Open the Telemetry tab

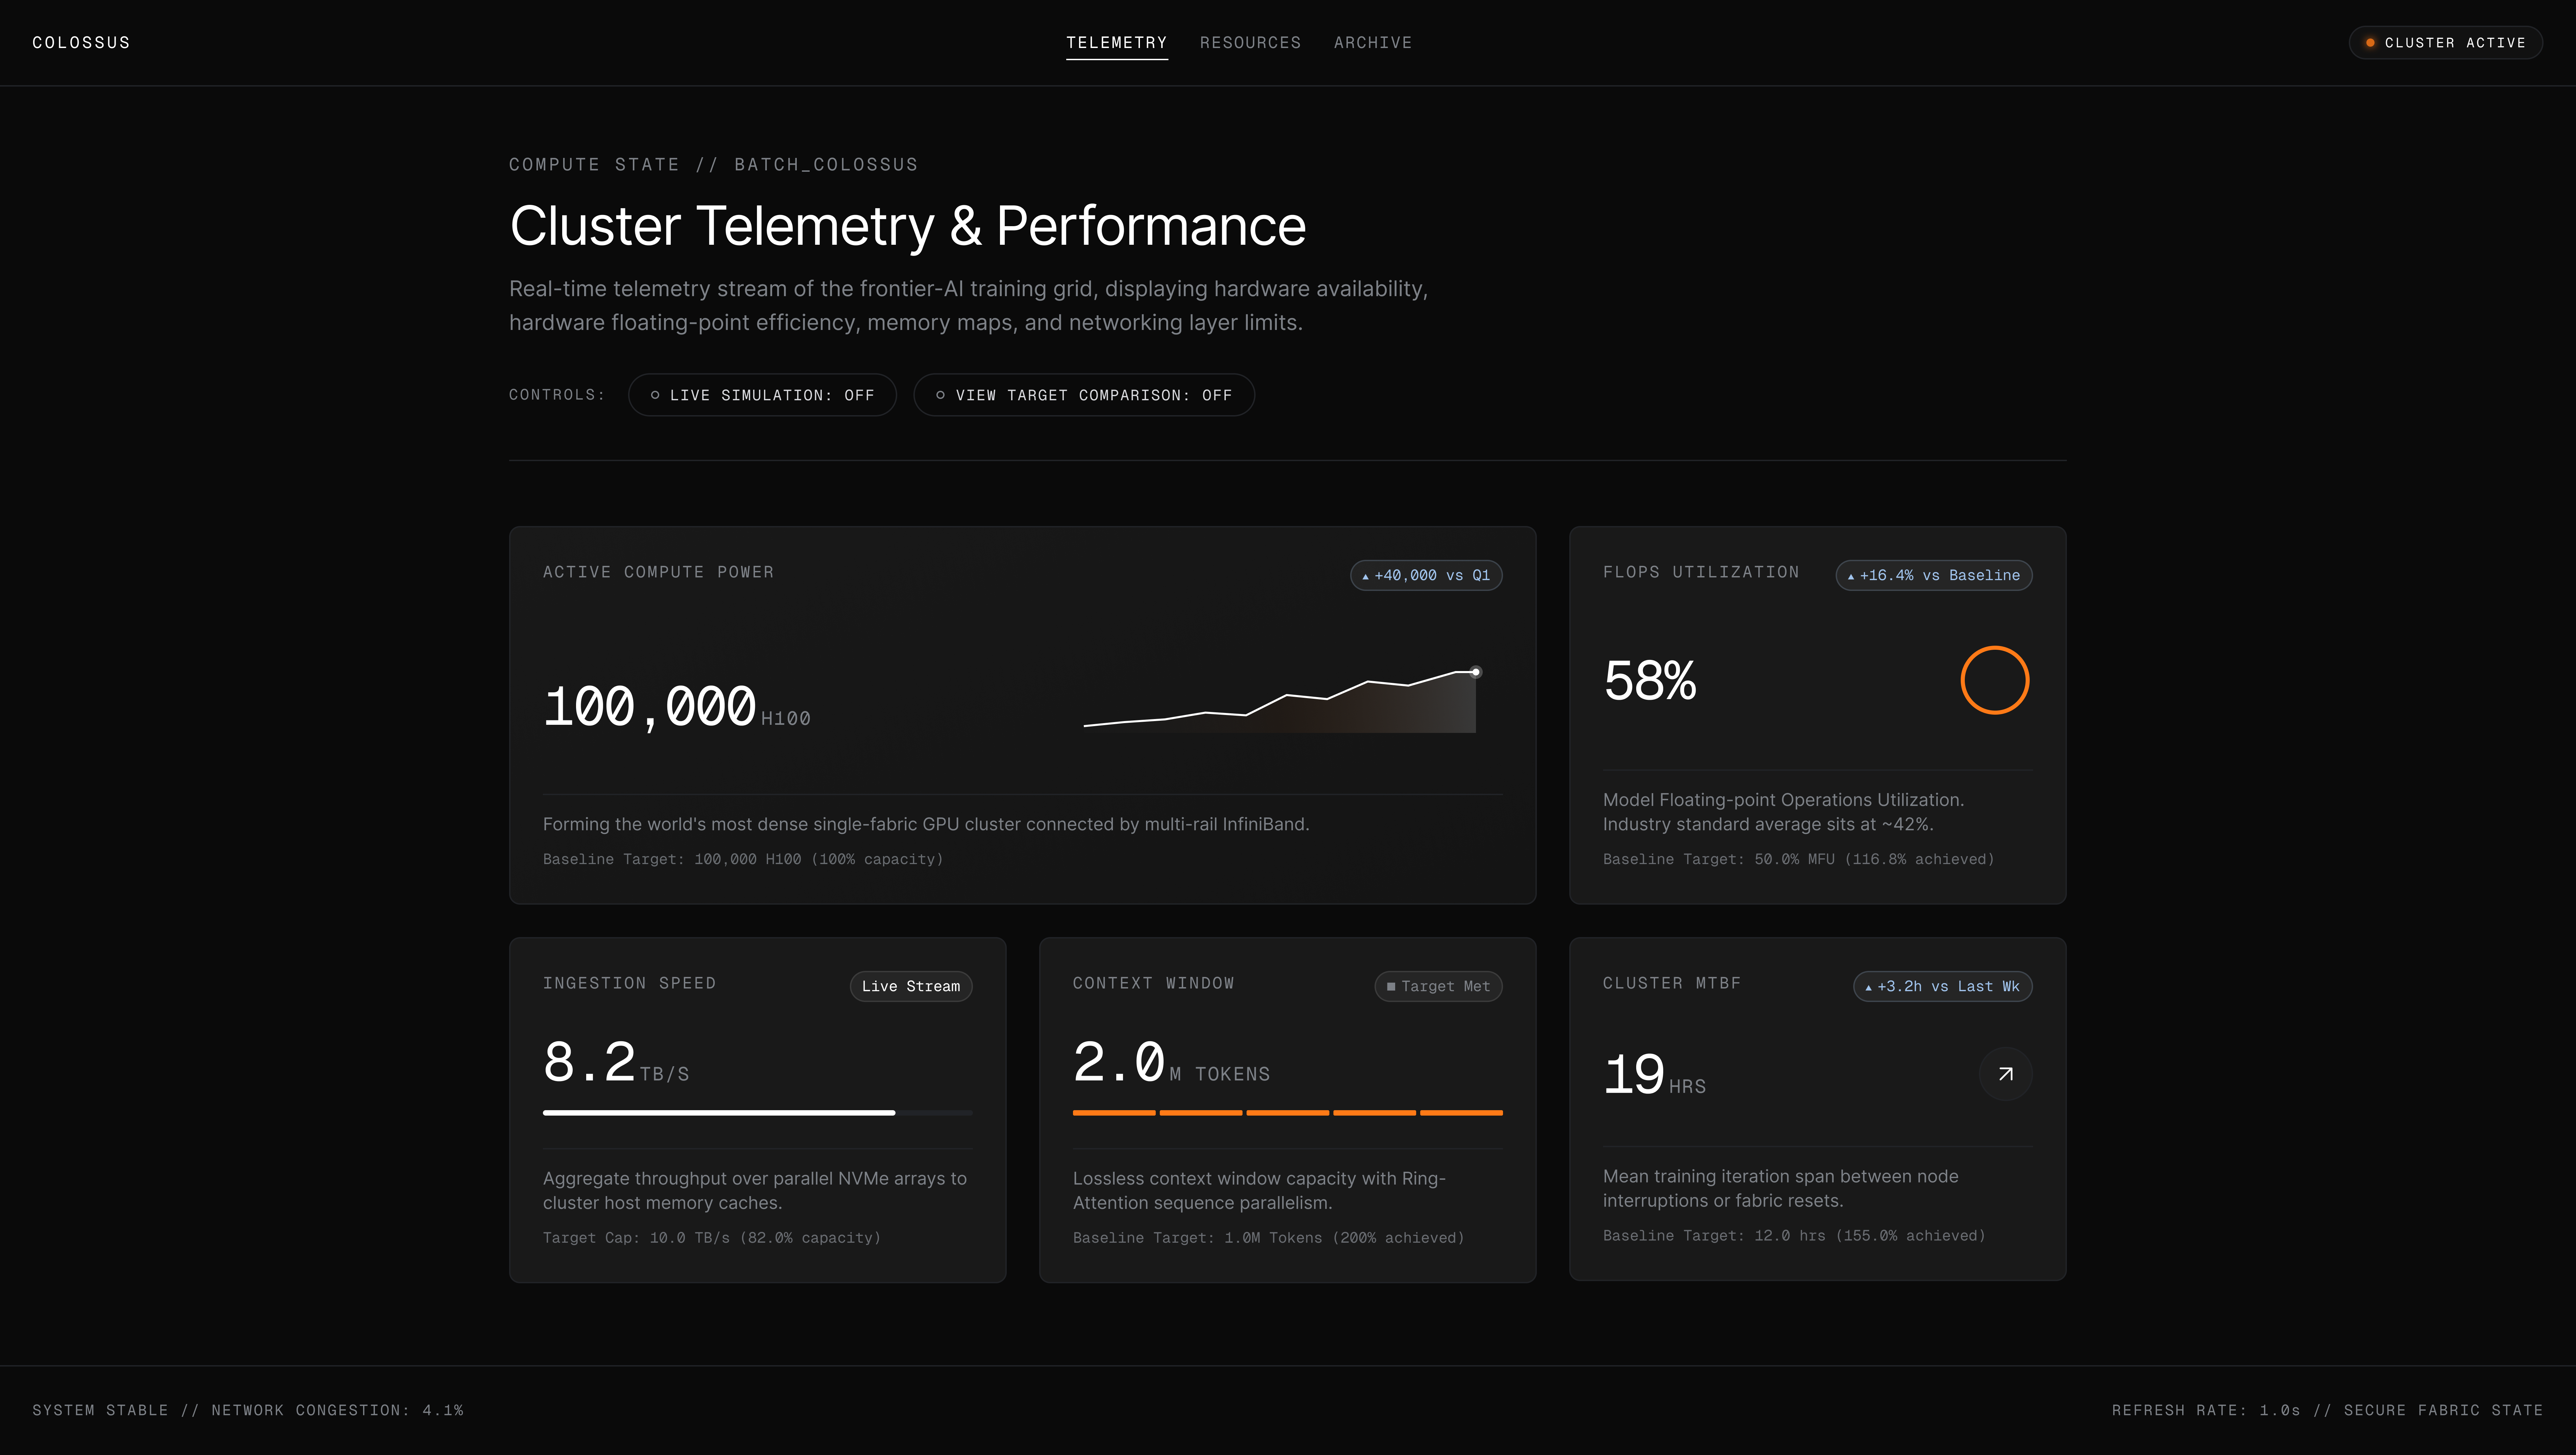click(1116, 43)
